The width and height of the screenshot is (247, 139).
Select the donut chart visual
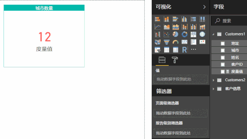[x=184, y=34]
